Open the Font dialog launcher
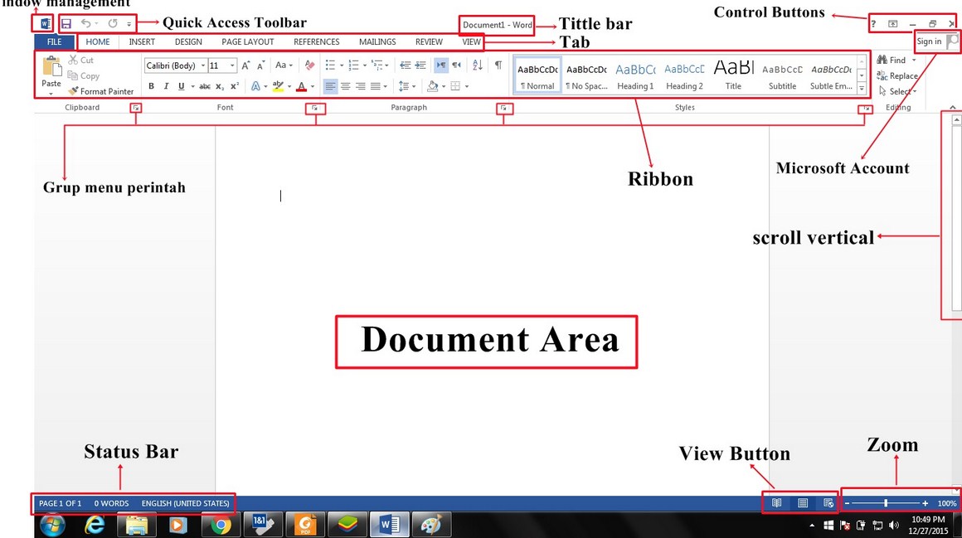Viewport: 962px width, 538px height. coord(315,108)
